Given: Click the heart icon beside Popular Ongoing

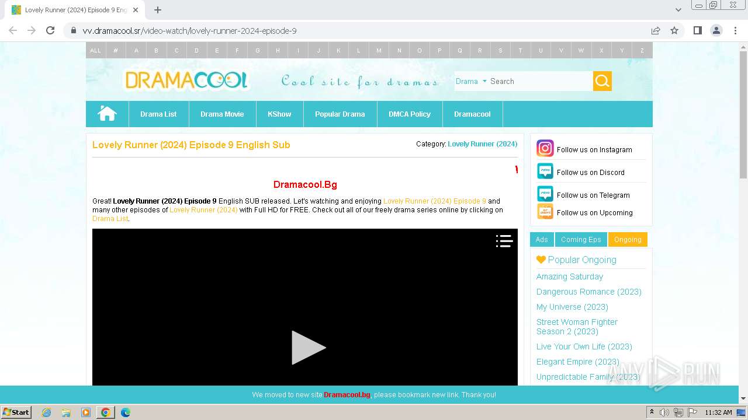Looking at the screenshot, I should point(541,260).
